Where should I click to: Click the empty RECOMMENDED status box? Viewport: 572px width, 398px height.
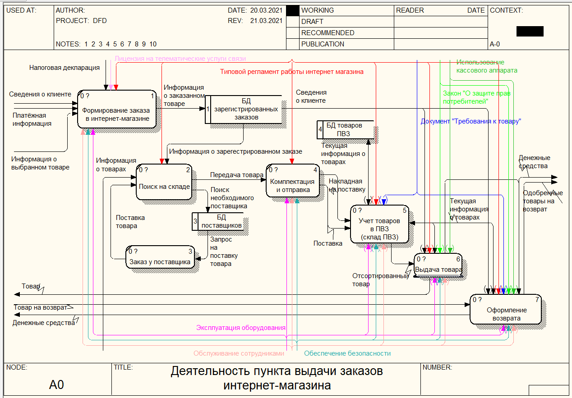click(x=293, y=33)
